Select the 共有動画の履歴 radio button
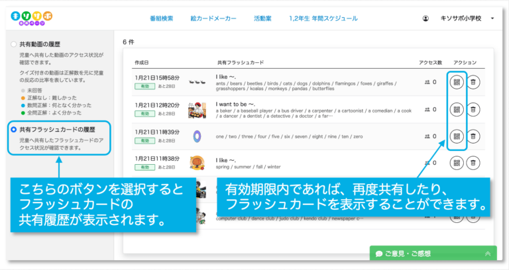 [14, 44]
